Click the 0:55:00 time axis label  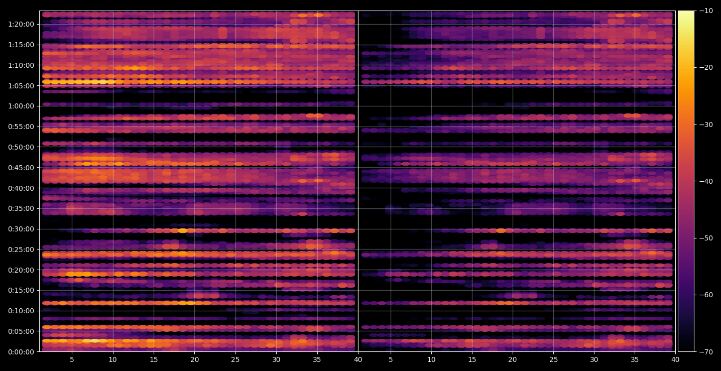coord(21,127)
